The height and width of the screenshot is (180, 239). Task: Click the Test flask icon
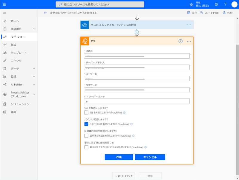[224, 13]
